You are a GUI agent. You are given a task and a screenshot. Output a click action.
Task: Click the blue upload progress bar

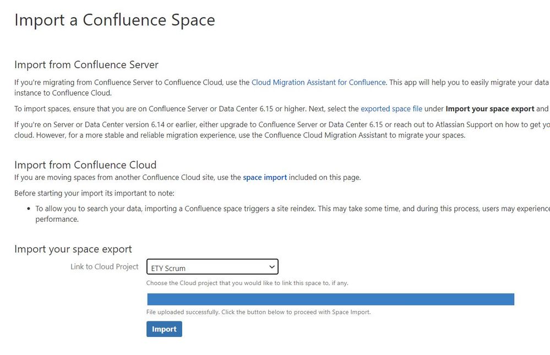tap(330, 299)
